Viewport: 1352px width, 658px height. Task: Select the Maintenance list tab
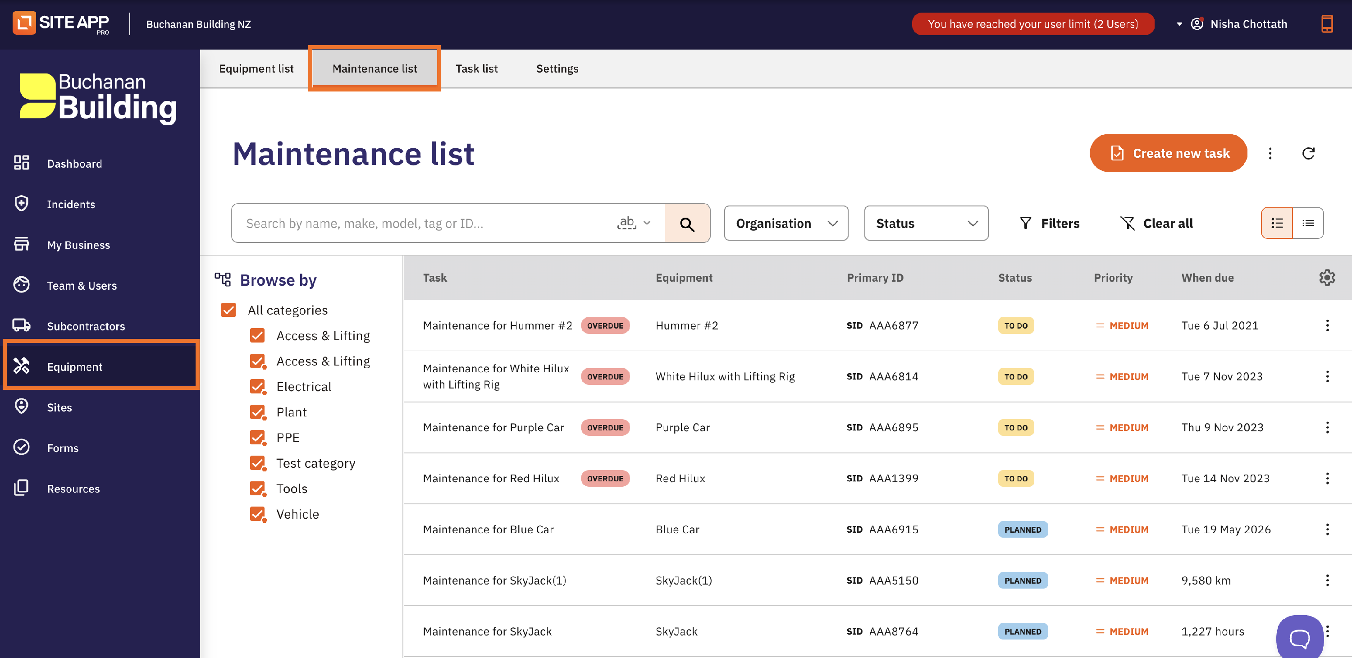pos(374,68)
